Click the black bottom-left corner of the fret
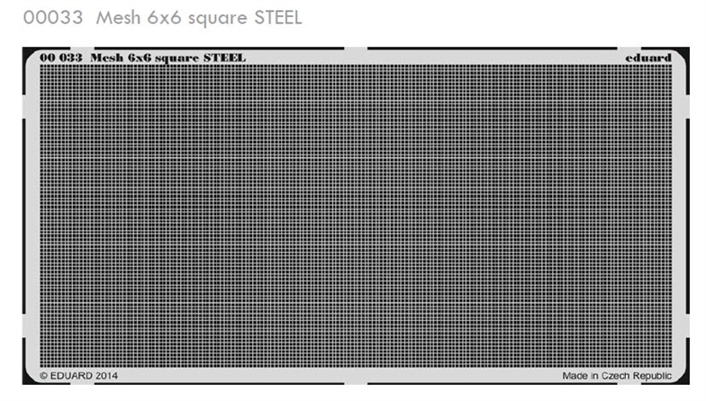706x401 pixels. (27, 379)
